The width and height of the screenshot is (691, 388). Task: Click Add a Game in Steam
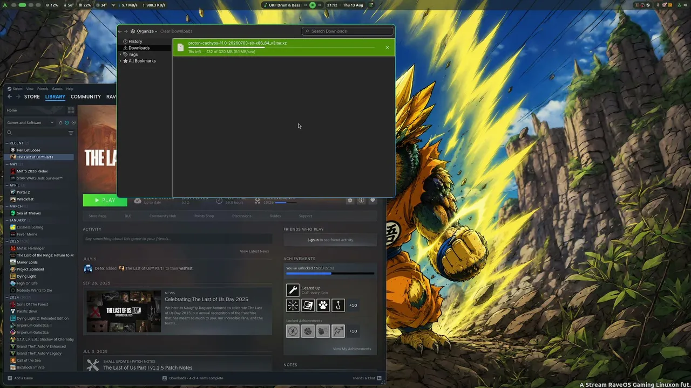click(x=20, y=378)
